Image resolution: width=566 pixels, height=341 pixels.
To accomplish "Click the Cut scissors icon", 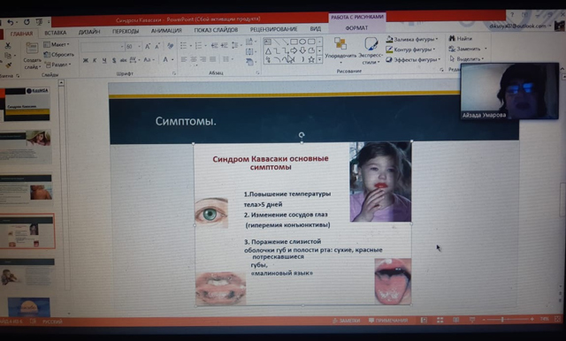I will pyautogui.click(x=8, y=46).
